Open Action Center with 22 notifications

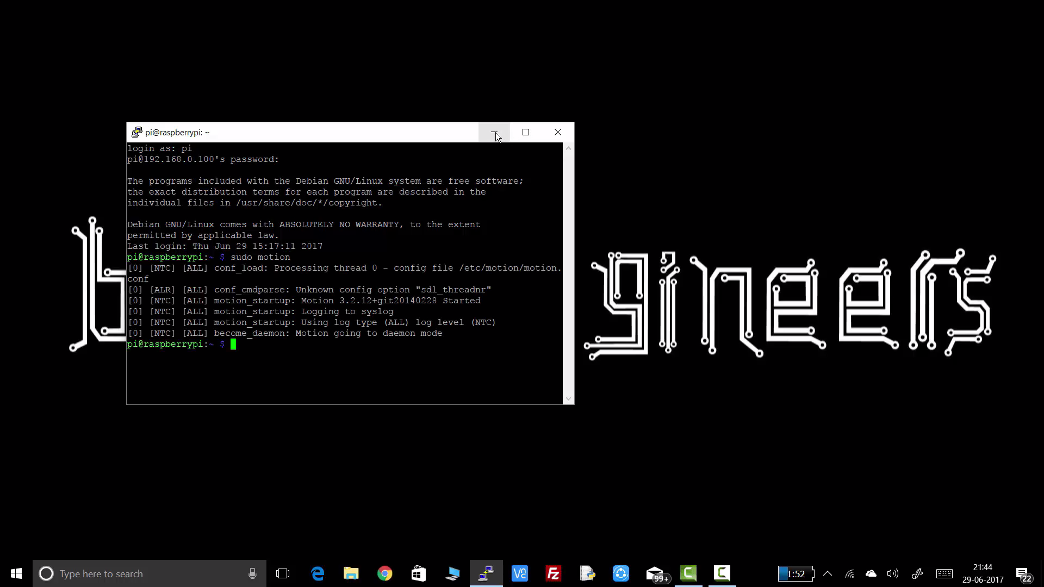1023,574
